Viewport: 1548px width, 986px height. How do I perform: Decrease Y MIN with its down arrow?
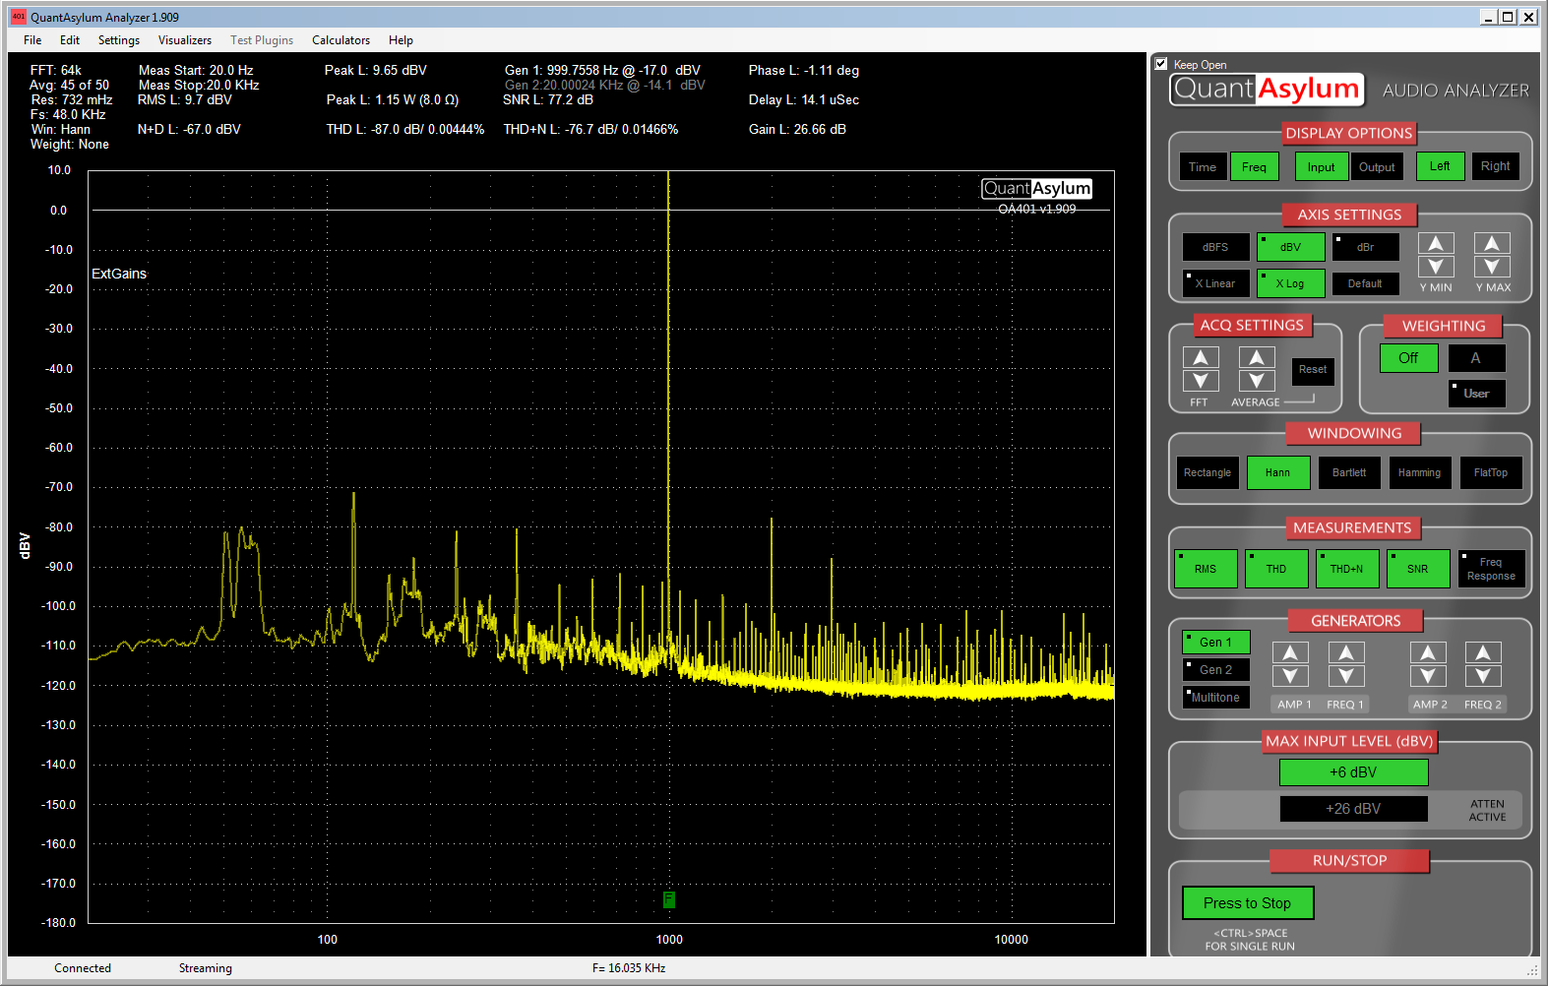point(1436,267)
